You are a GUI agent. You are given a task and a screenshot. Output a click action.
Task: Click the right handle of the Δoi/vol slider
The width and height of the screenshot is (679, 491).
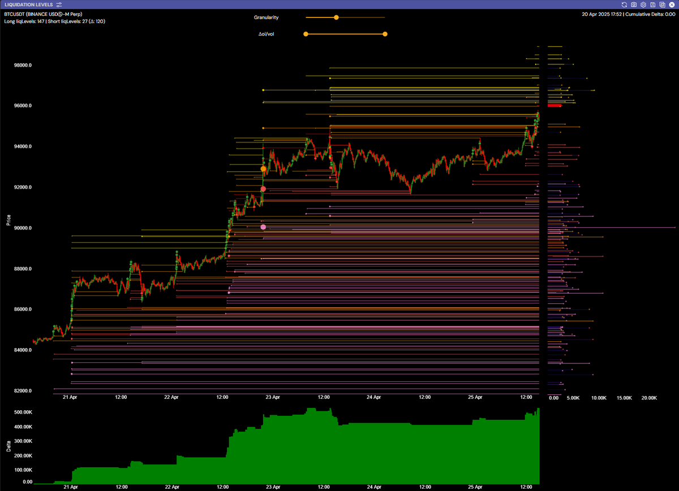click(x=385, y=34)
